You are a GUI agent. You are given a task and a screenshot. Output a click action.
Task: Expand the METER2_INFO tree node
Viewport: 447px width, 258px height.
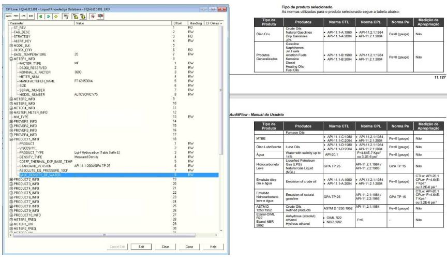(x=11, y=99)
